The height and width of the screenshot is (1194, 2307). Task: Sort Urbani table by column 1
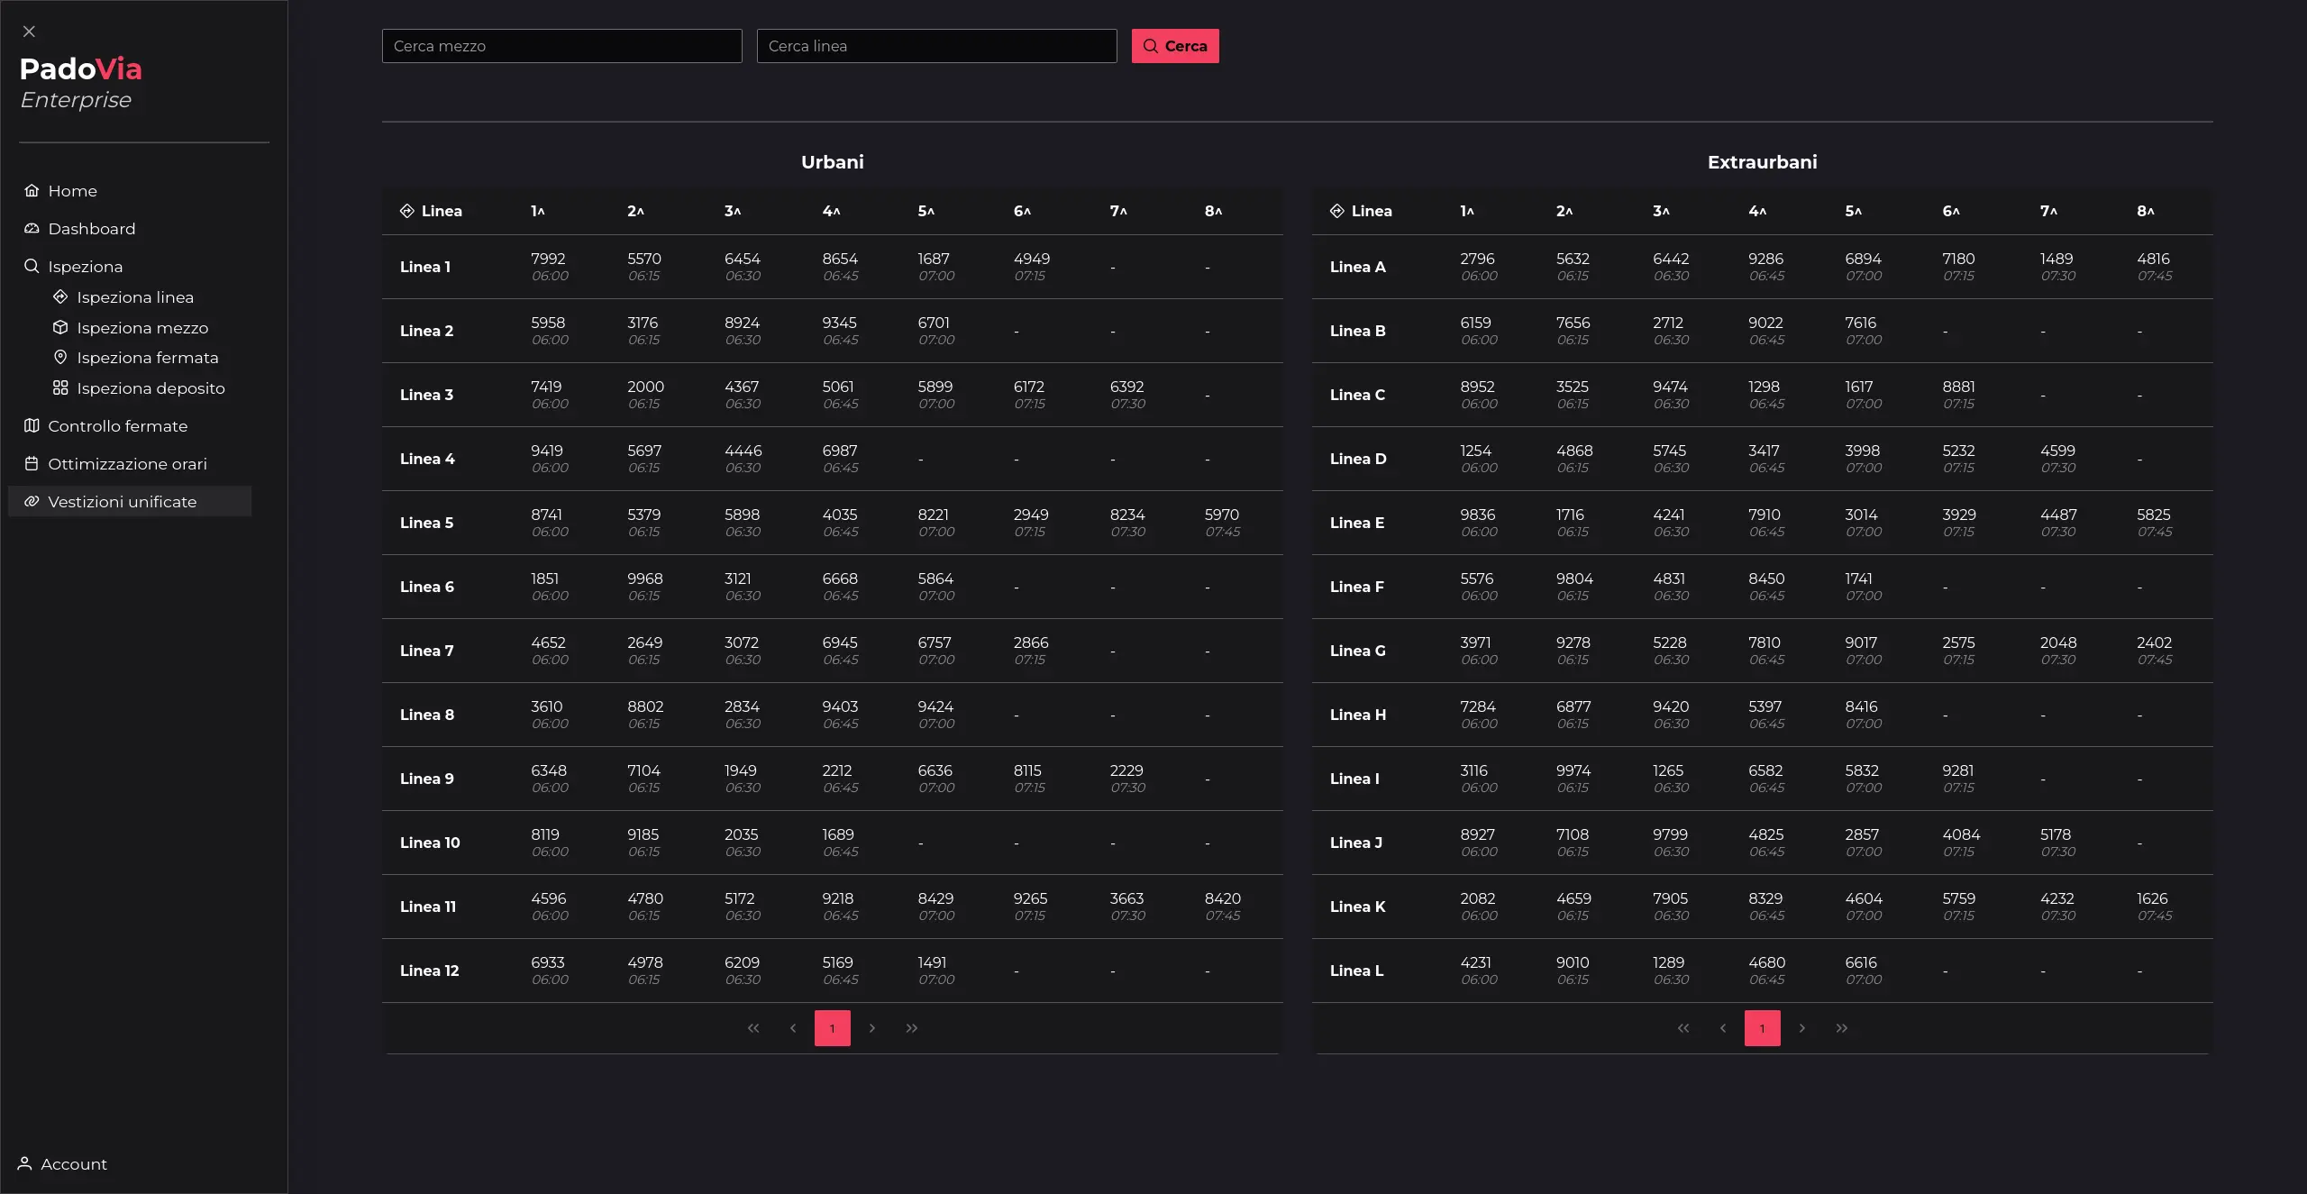pyautogui.click(x=538, y=211)
